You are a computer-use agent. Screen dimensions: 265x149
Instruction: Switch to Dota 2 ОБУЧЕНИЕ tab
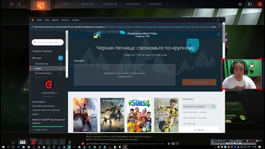[132, 4]
